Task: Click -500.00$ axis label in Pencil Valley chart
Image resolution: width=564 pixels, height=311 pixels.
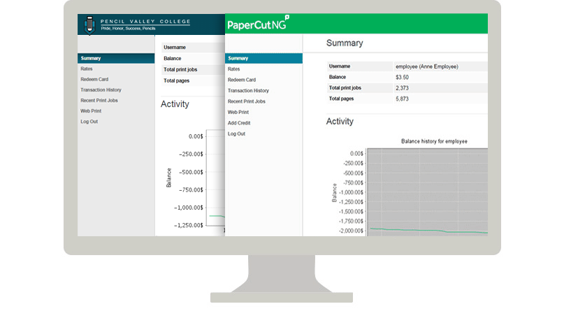Action: point(191,172)
